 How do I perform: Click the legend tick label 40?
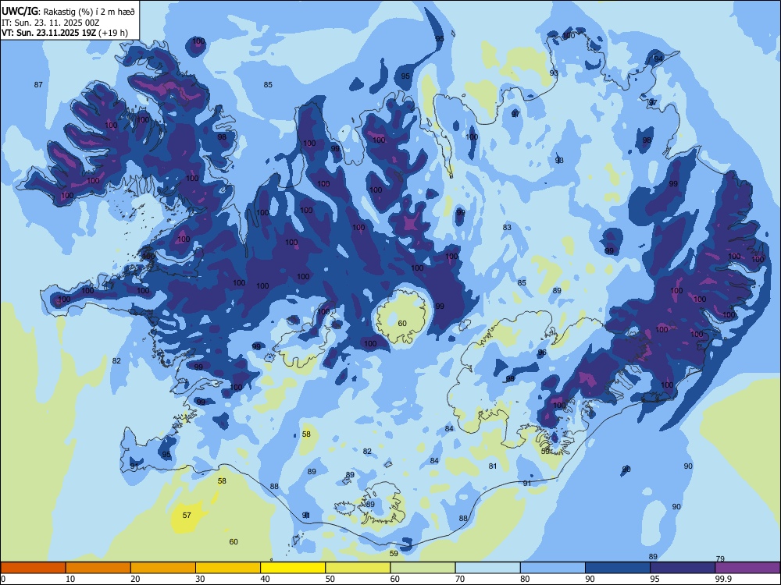(265, 579)
